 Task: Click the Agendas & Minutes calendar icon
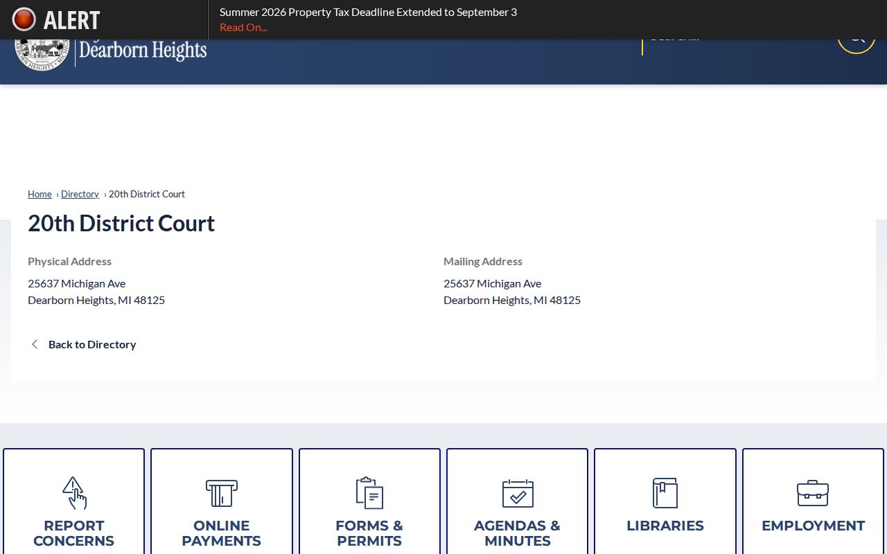[x=518, y=493]
